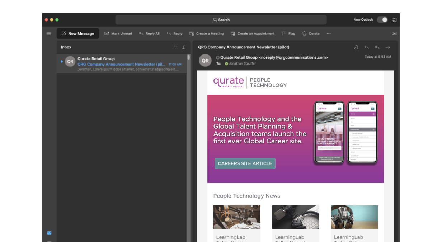Click Create an Appointment
The image size is (442, 242).
(253, 34)
